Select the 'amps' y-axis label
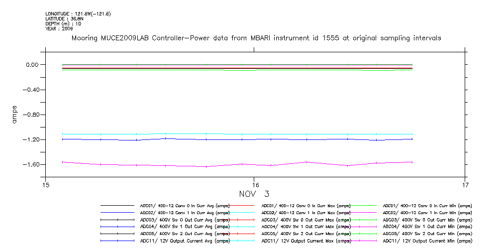The height and width of the screenshot is (251, 502). coord(14,114)
